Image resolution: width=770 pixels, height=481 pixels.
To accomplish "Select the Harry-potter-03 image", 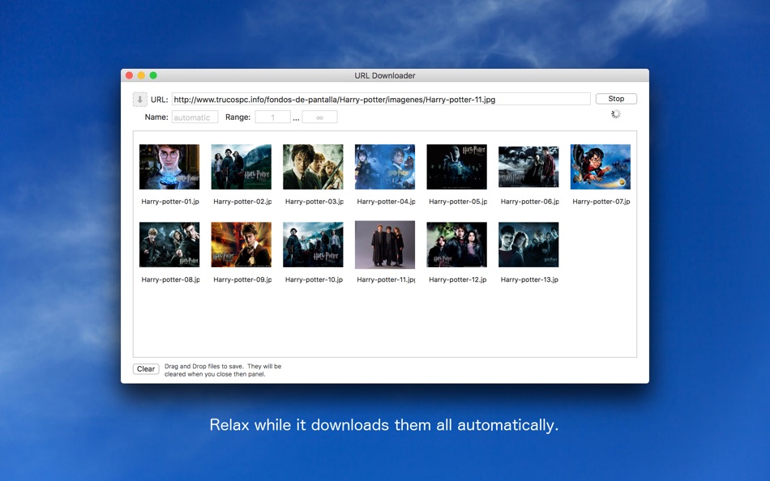I will tap(313, 167).
